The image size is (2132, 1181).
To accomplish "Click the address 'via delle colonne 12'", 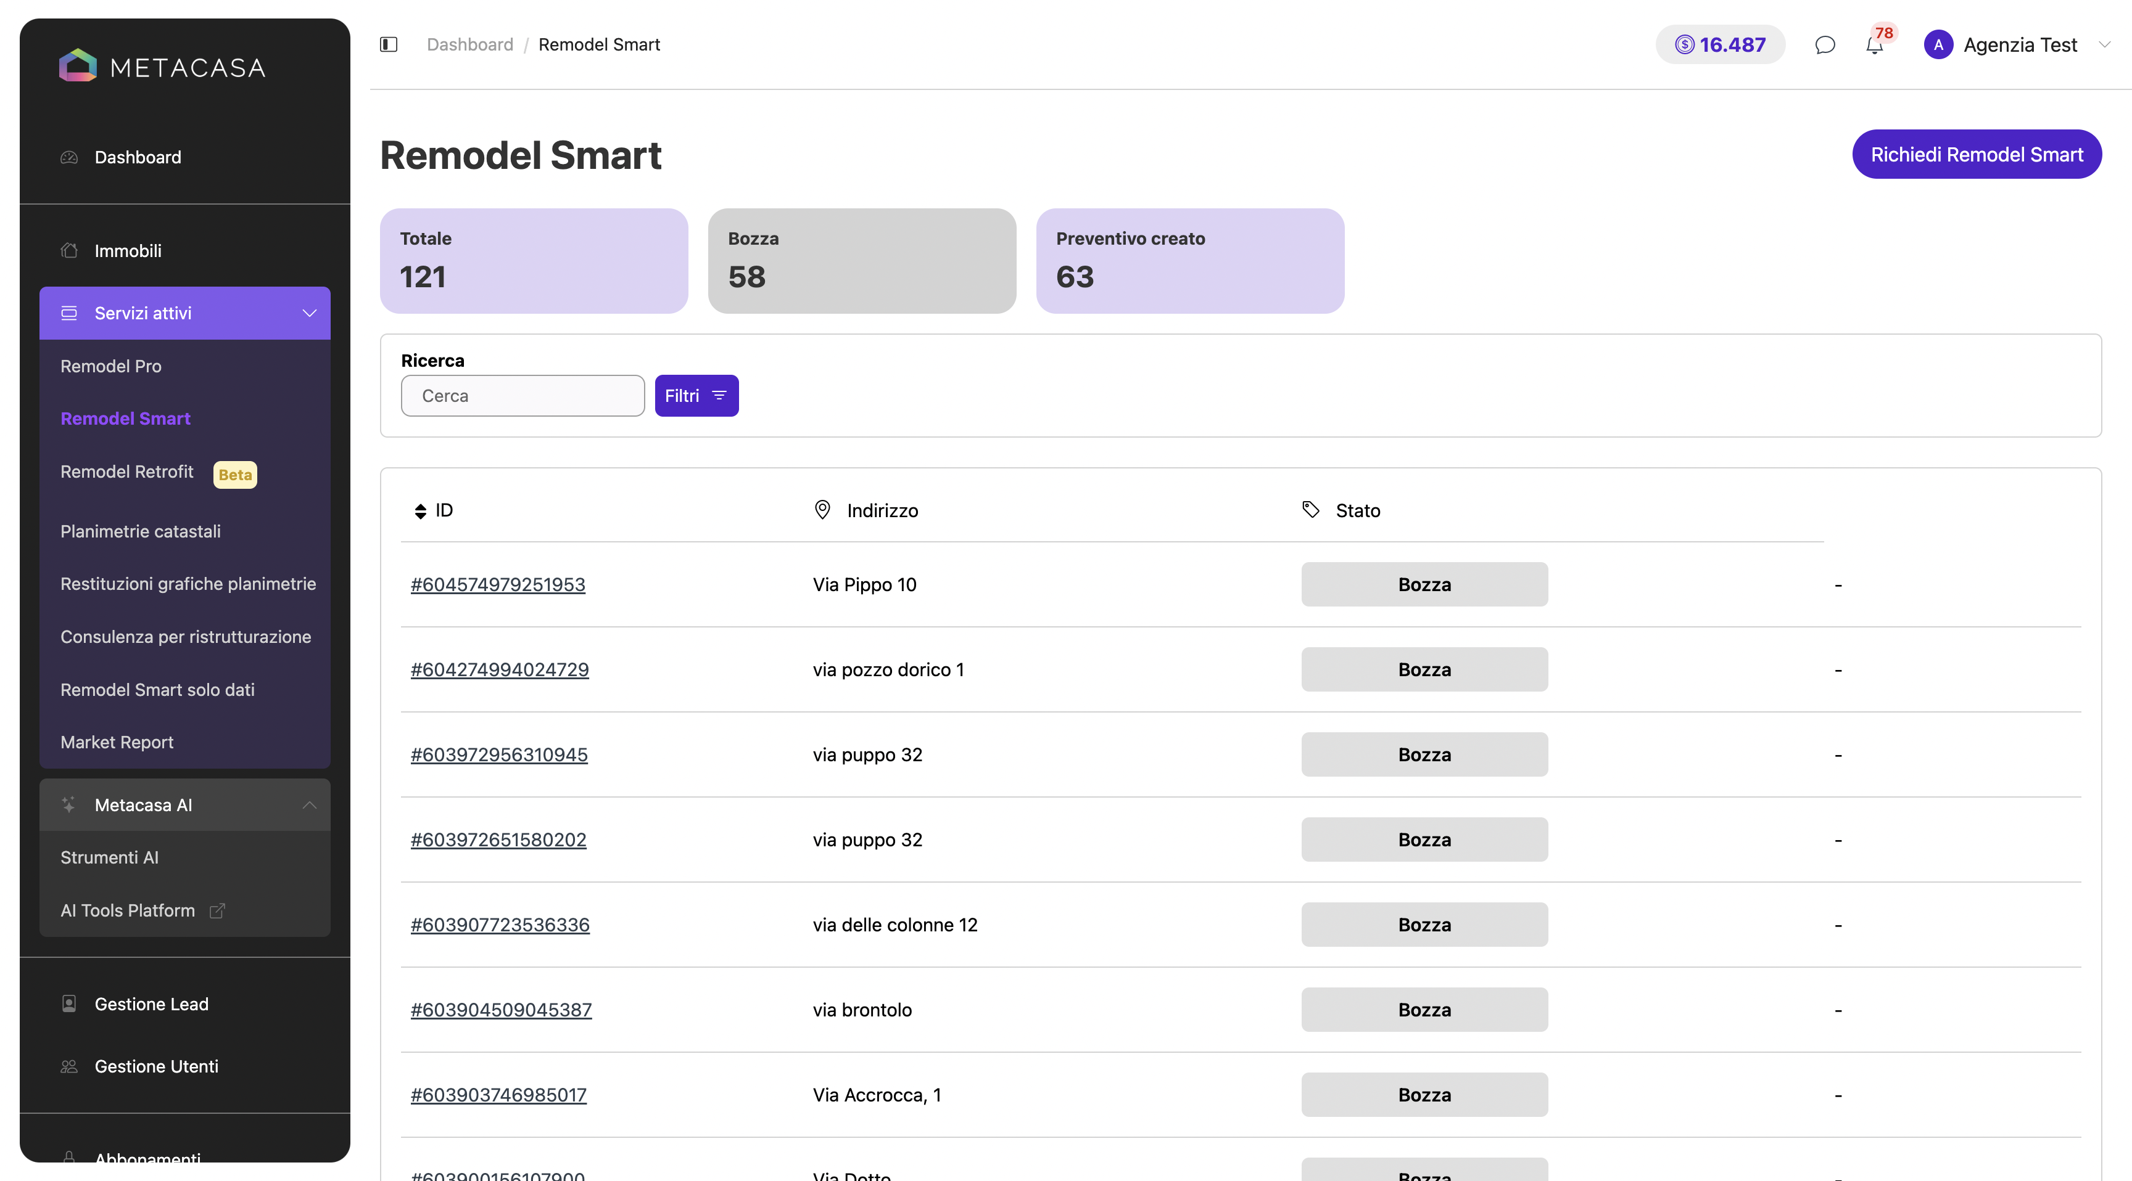I will coord(895,925).
